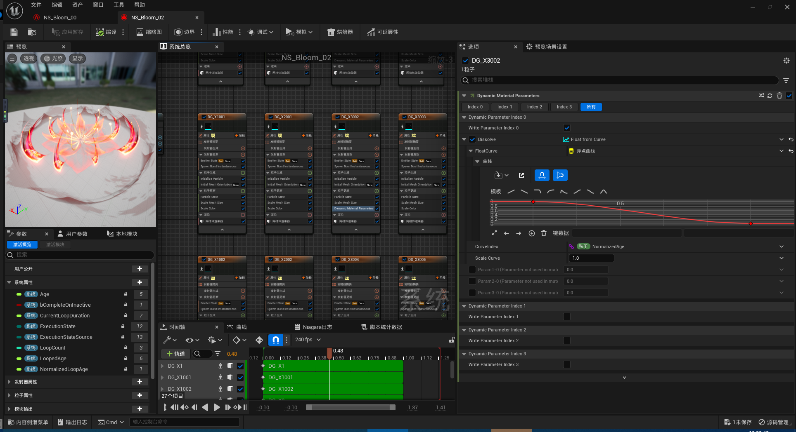Click the filter icon beside stack search
Screen dimensions: 796x432
click(786, 80)
